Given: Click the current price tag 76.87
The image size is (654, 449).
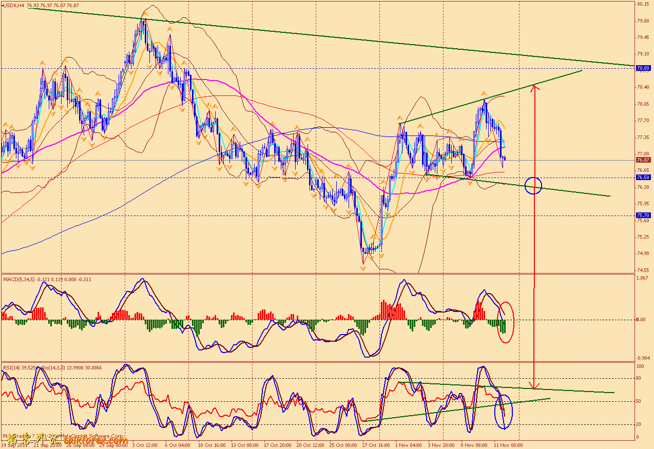Looking at the screenshot, I should pos(643,160).
